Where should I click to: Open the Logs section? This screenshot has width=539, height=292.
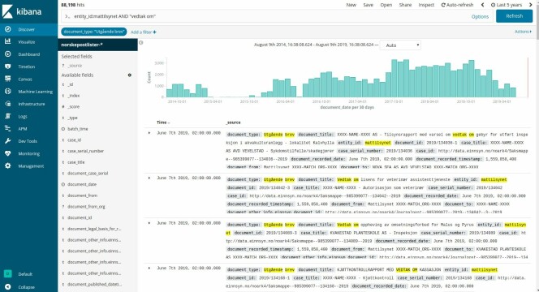pos(29,117)
